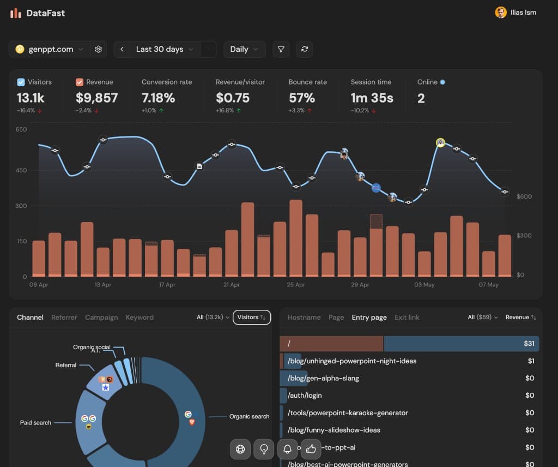The image size is (558, 467).
Task: Open the All (13.2k) channel filter dropdown
Action: 213,318
